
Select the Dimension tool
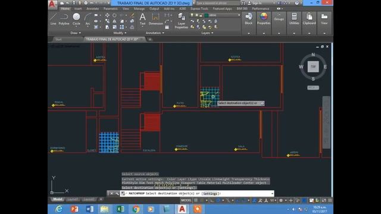click(156, 19)
